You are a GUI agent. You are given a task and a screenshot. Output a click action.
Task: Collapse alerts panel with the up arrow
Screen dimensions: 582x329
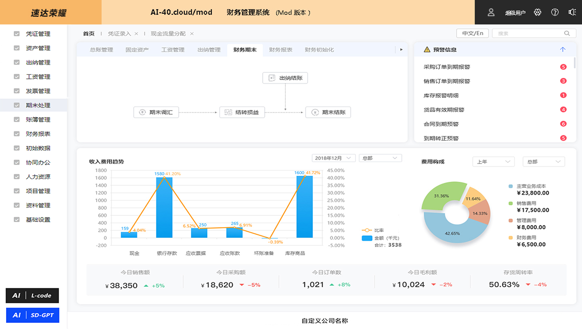[563, 50]
